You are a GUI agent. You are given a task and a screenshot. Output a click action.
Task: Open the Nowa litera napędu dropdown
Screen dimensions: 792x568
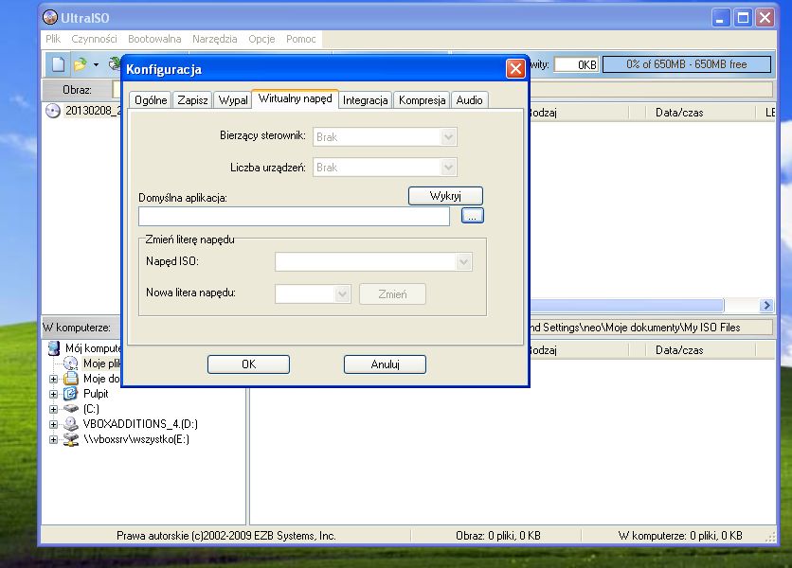tap(342, 293)
